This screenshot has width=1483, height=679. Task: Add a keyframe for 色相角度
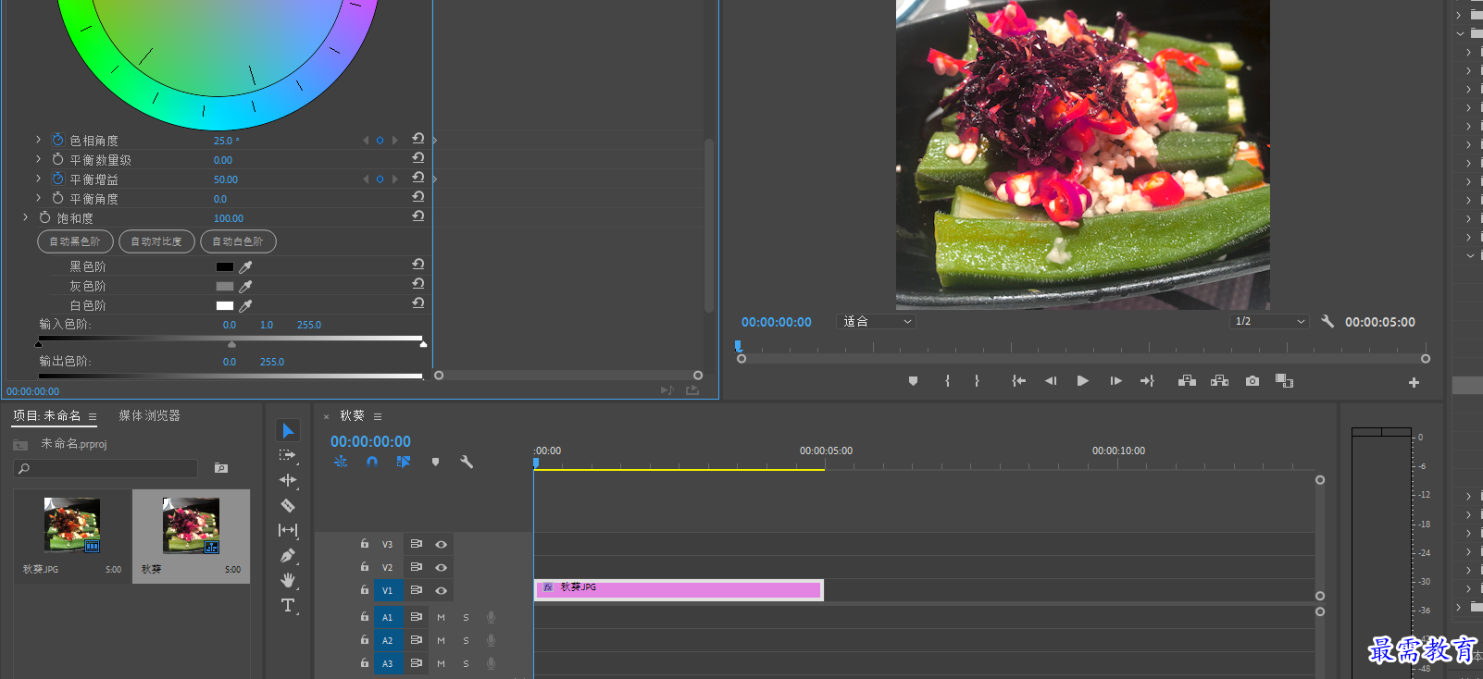380,141
